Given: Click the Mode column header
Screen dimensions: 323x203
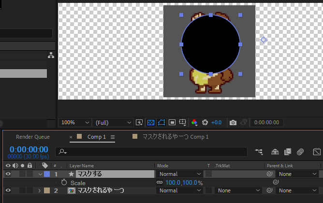Looking at the screenshot, I should point(163,166).
